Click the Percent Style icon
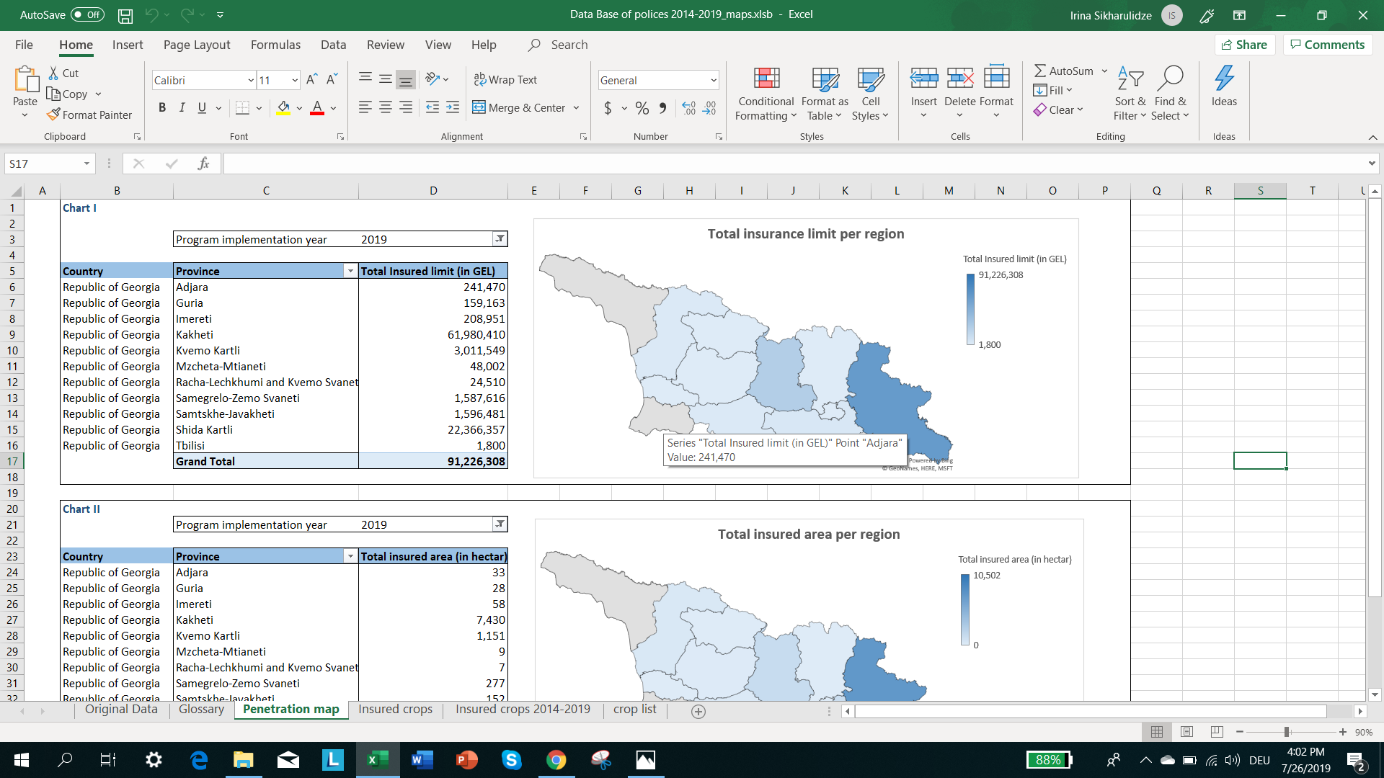The image size is (1384, 778). 642,108
